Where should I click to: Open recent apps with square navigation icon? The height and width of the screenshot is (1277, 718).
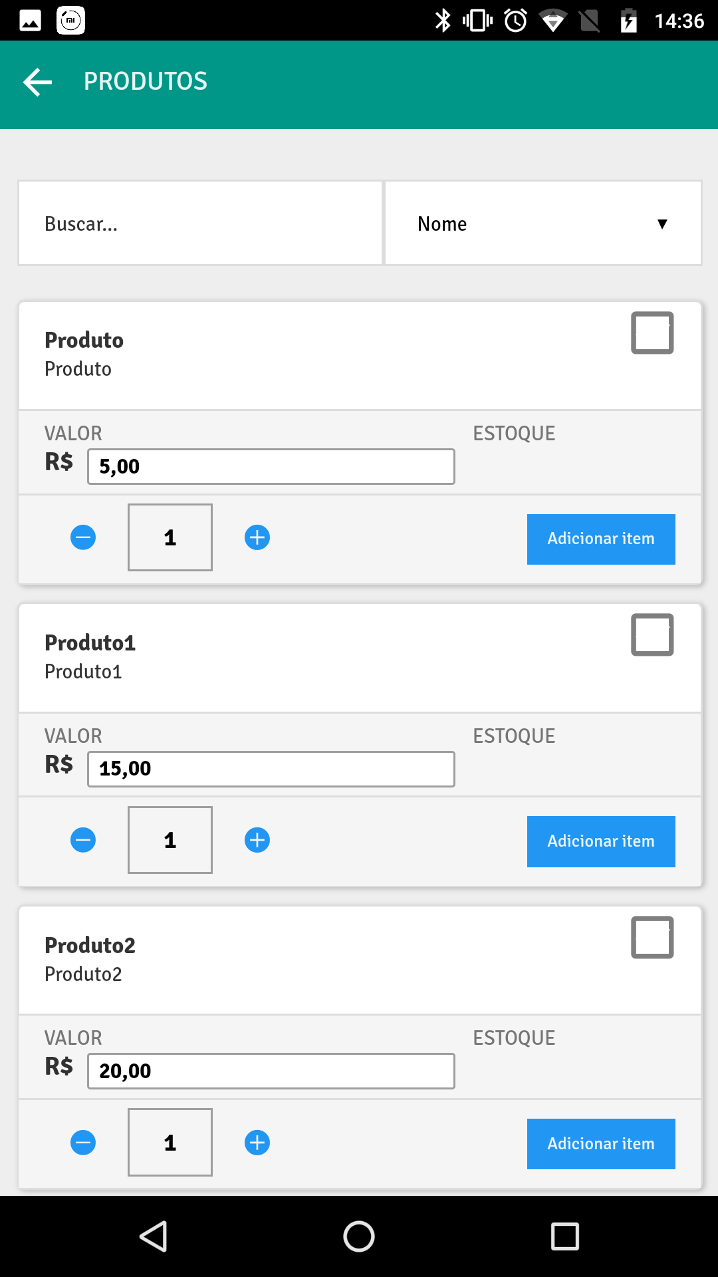[x=565, y=1236]
